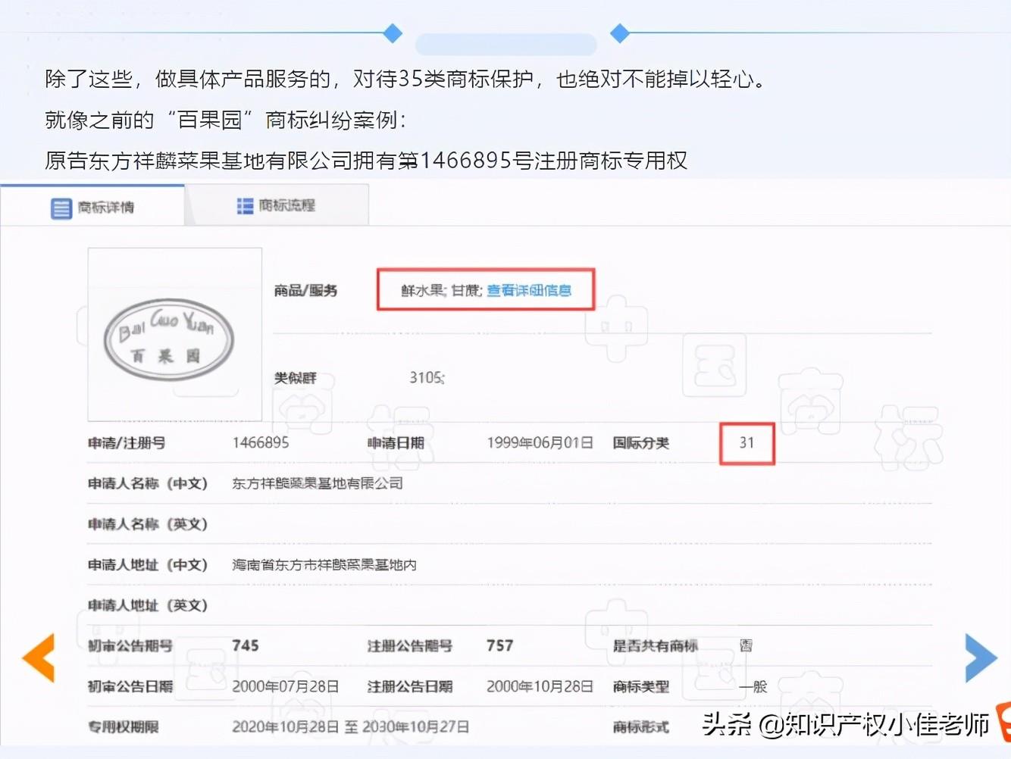The image size is (1011, 759).
Task: Click the 申请人地址（英文） label
Action: click(x=148, y=605)
